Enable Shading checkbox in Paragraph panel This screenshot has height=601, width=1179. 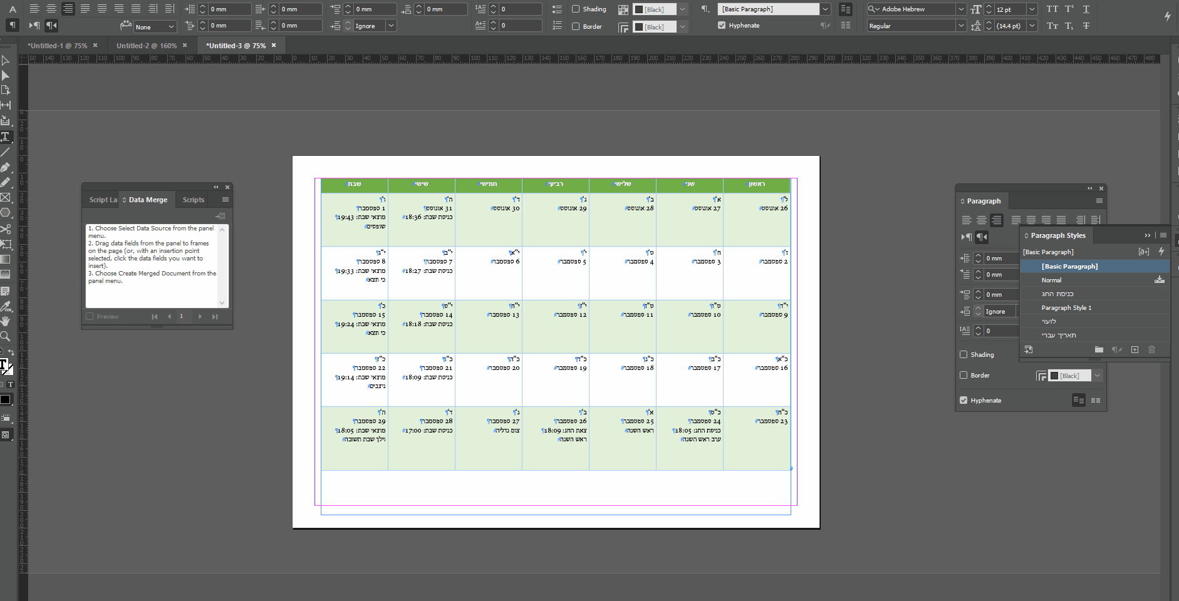pos(963,354)
